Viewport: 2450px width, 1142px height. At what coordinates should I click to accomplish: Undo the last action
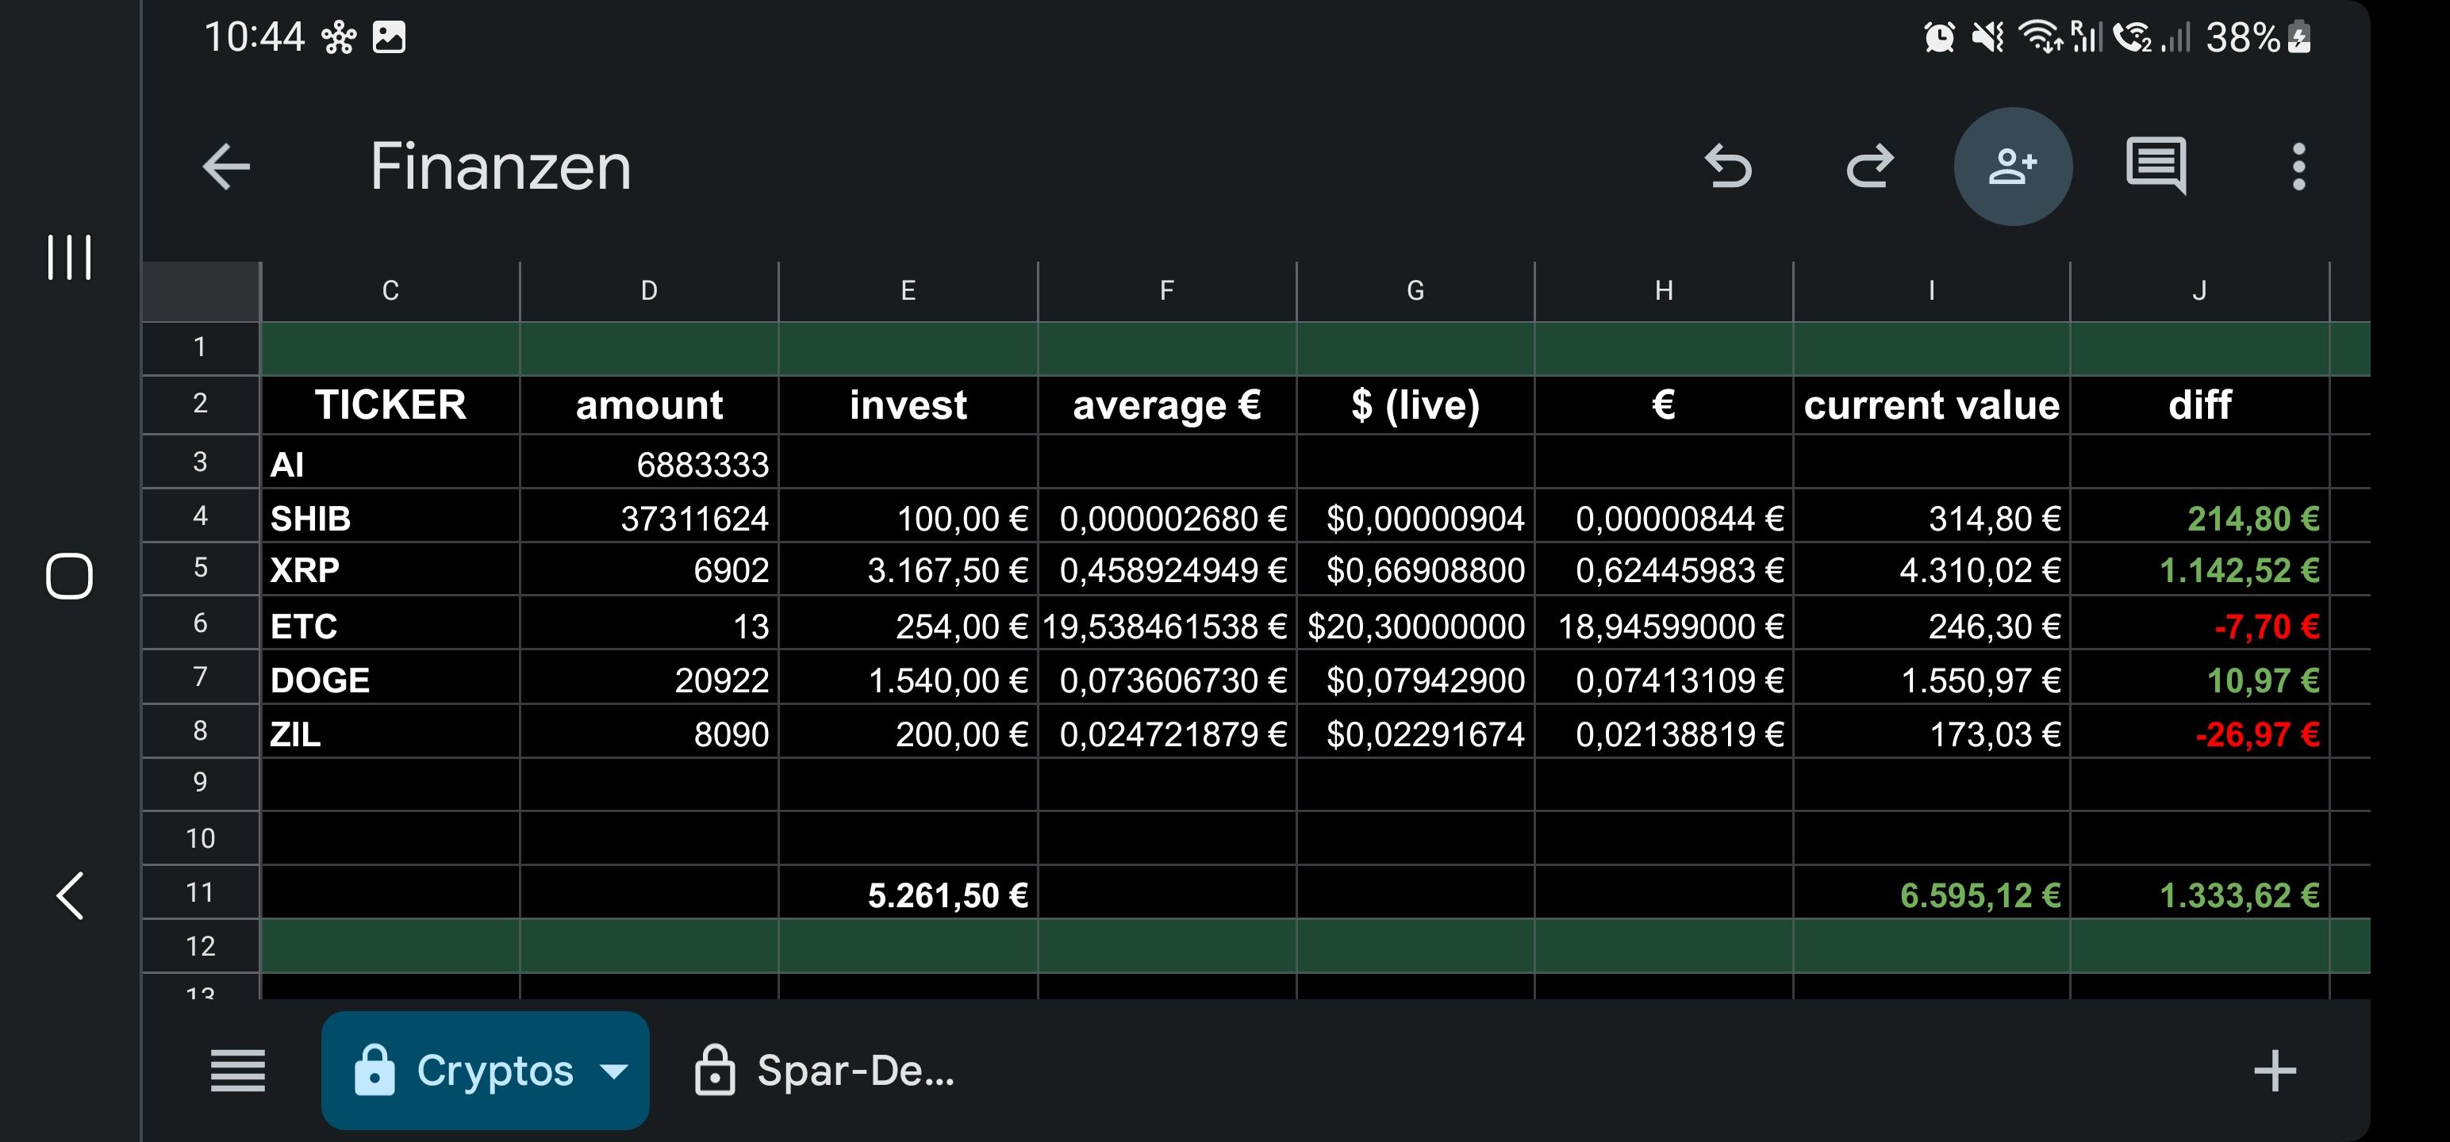(1728, 167)
